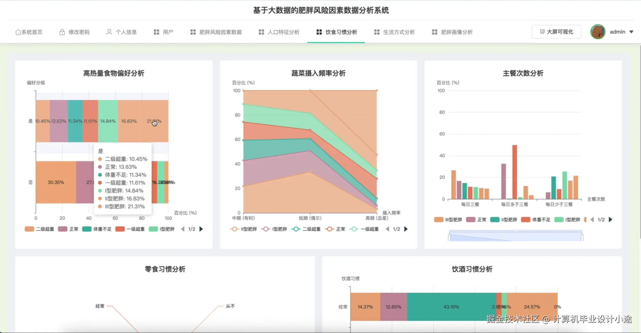This screenshot has width=641, height=333.
Task: Open the admin account dropdown arrow
Action: [x=632, y=31]
